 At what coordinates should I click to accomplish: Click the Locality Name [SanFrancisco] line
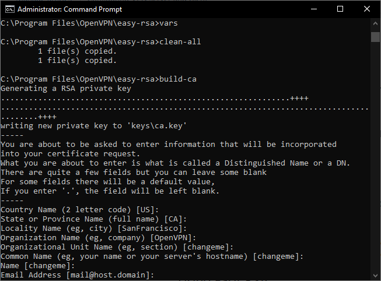click(93, 229)
